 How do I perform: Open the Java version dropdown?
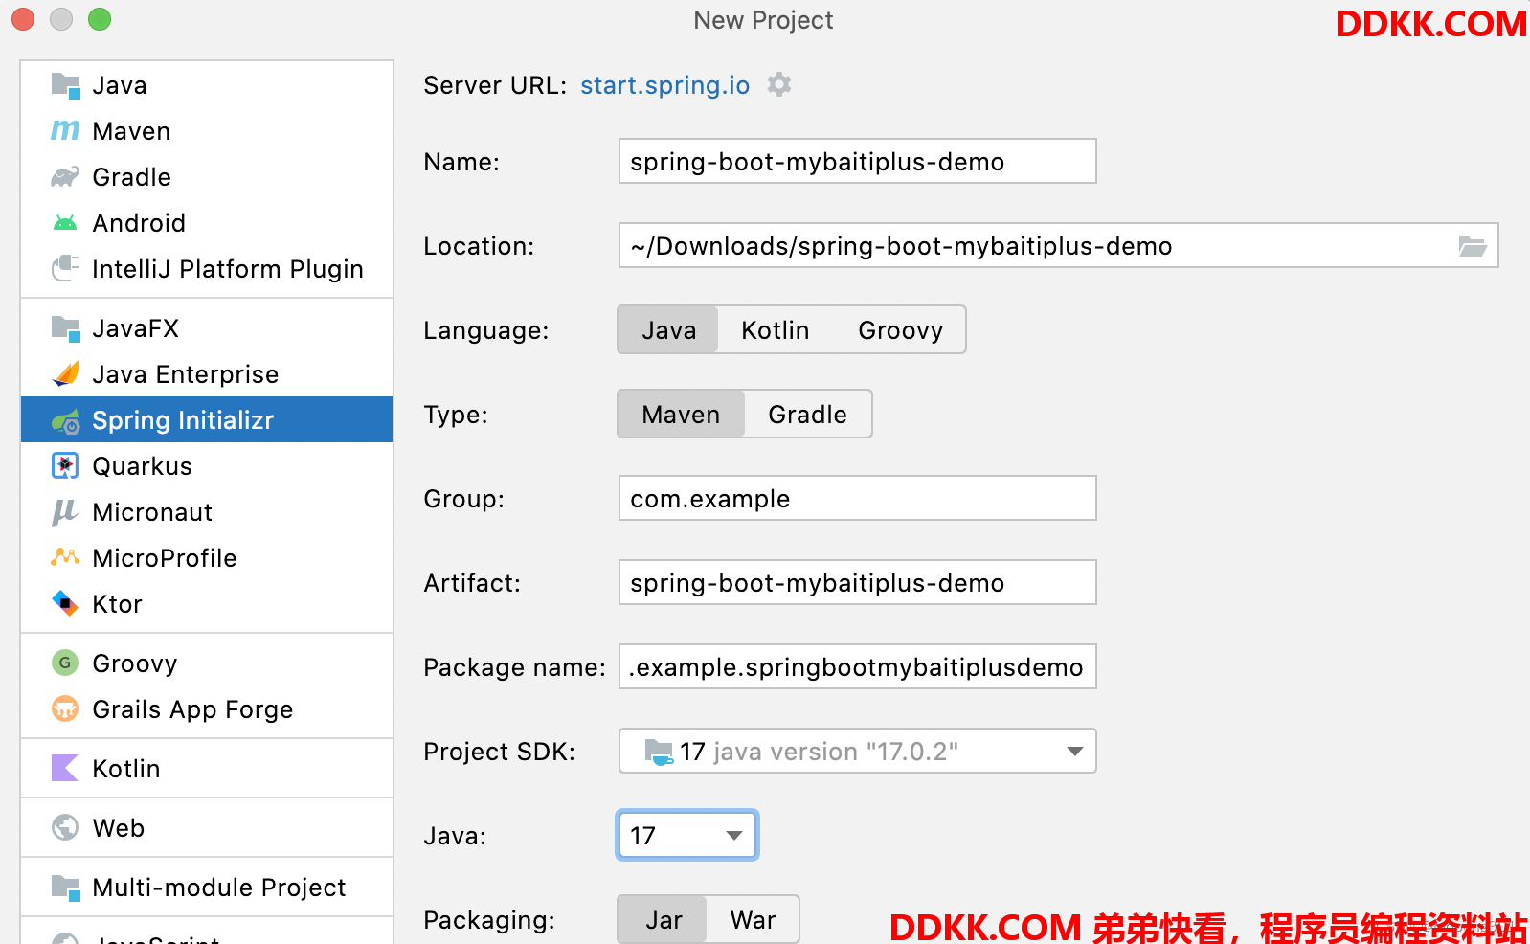pos(687,836)
